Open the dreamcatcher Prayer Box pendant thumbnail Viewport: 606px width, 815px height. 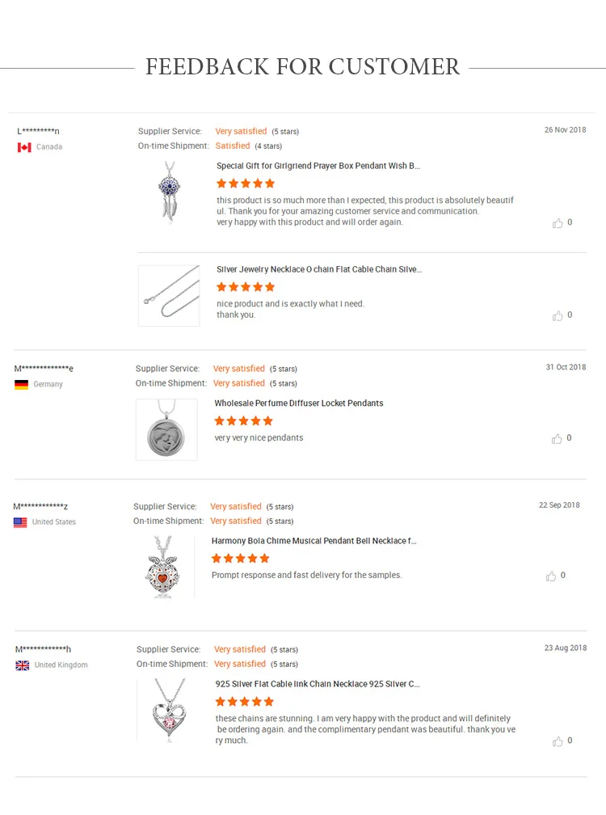(x=168, y=191)
